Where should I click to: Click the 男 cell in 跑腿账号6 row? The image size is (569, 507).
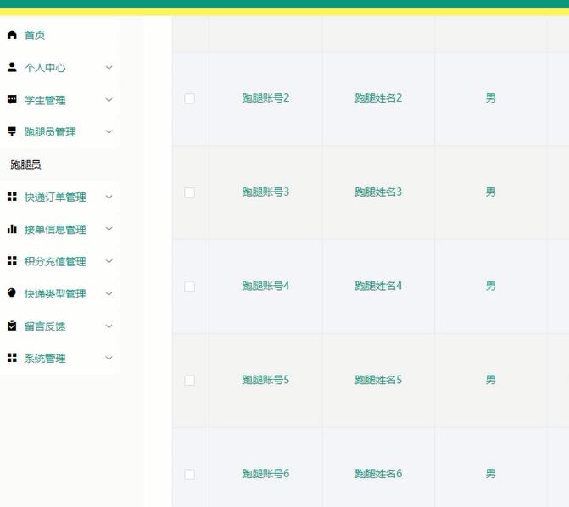tap(491, 474)
